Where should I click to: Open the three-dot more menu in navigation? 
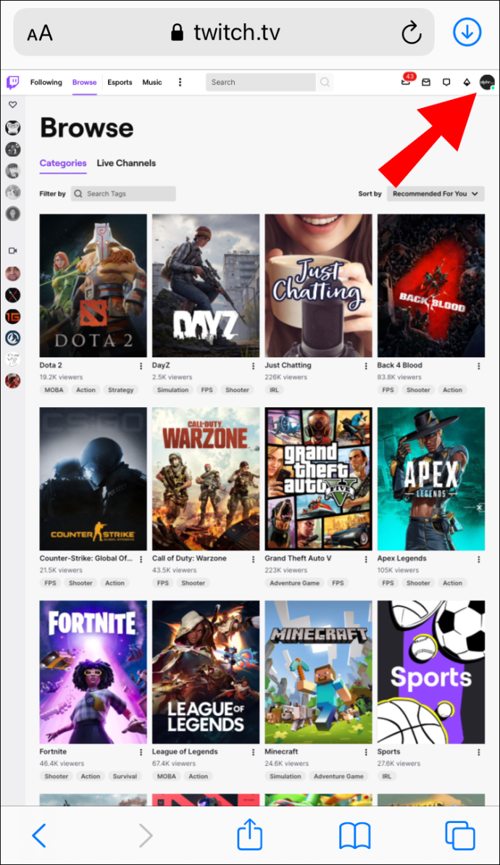[180, 82]
